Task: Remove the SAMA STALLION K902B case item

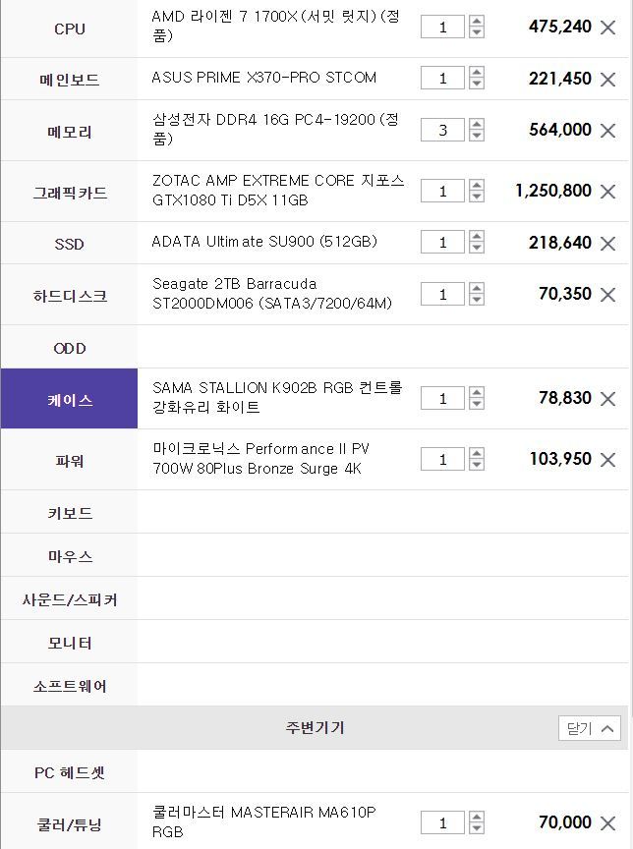Action: coord(607,399)
